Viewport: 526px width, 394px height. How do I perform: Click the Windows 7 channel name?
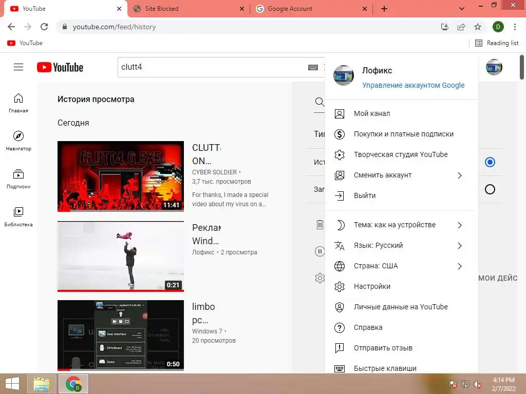tap(207, 331)
